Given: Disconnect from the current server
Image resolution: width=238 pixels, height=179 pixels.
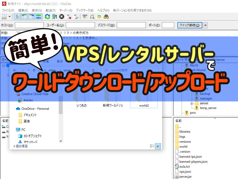Looking at the screenshot, I should [69, 17].
